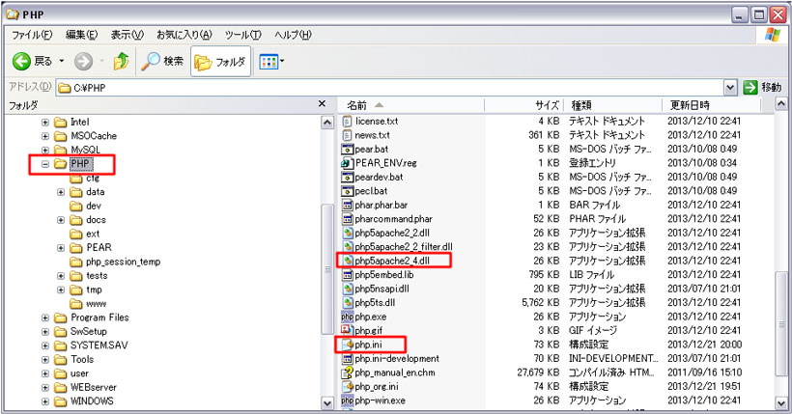The image size is (792, 414).
Task: Expand the MSOCache folder node
Action: click(x=45, y=136)
